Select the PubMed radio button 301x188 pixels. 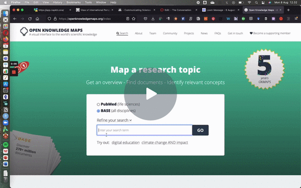click(x=98, y=104)
